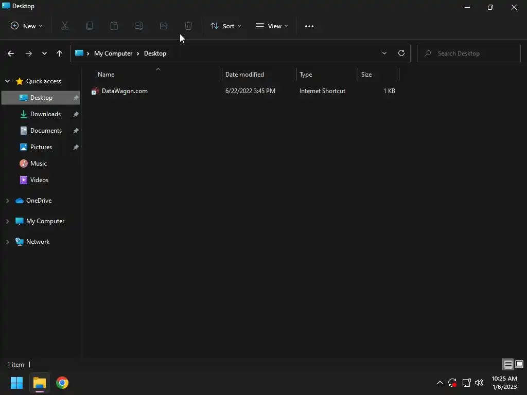Open the Sort dropdown
The image size is (527, 395).
pyautogui.click(x=225, y=26)
